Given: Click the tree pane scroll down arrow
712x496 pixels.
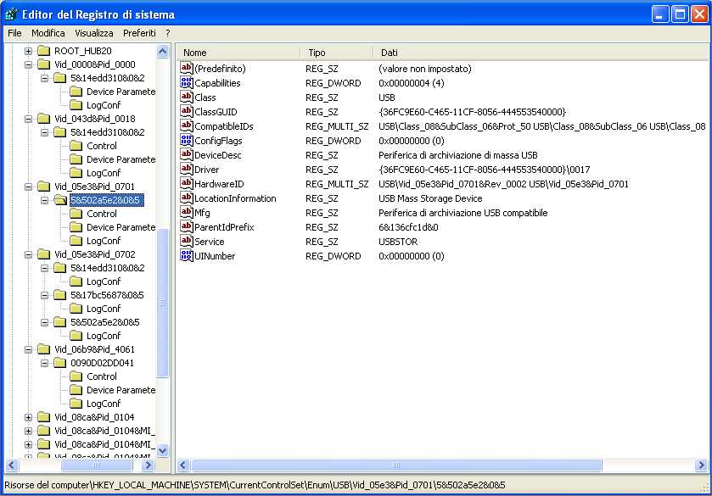Looking at the screenshot, I should [x=163, y=451].
